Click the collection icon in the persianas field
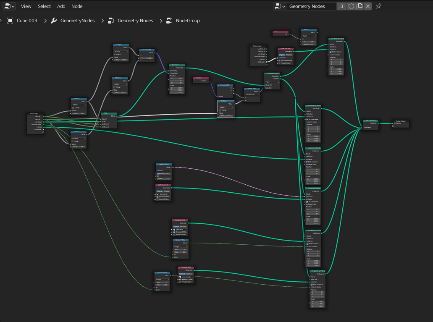The image size is (433, 322). tap(175, 230)
